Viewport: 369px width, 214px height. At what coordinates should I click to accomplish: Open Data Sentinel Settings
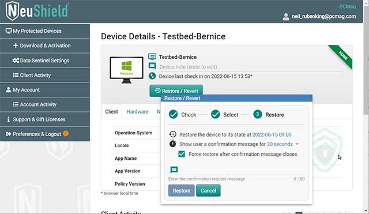45,61
